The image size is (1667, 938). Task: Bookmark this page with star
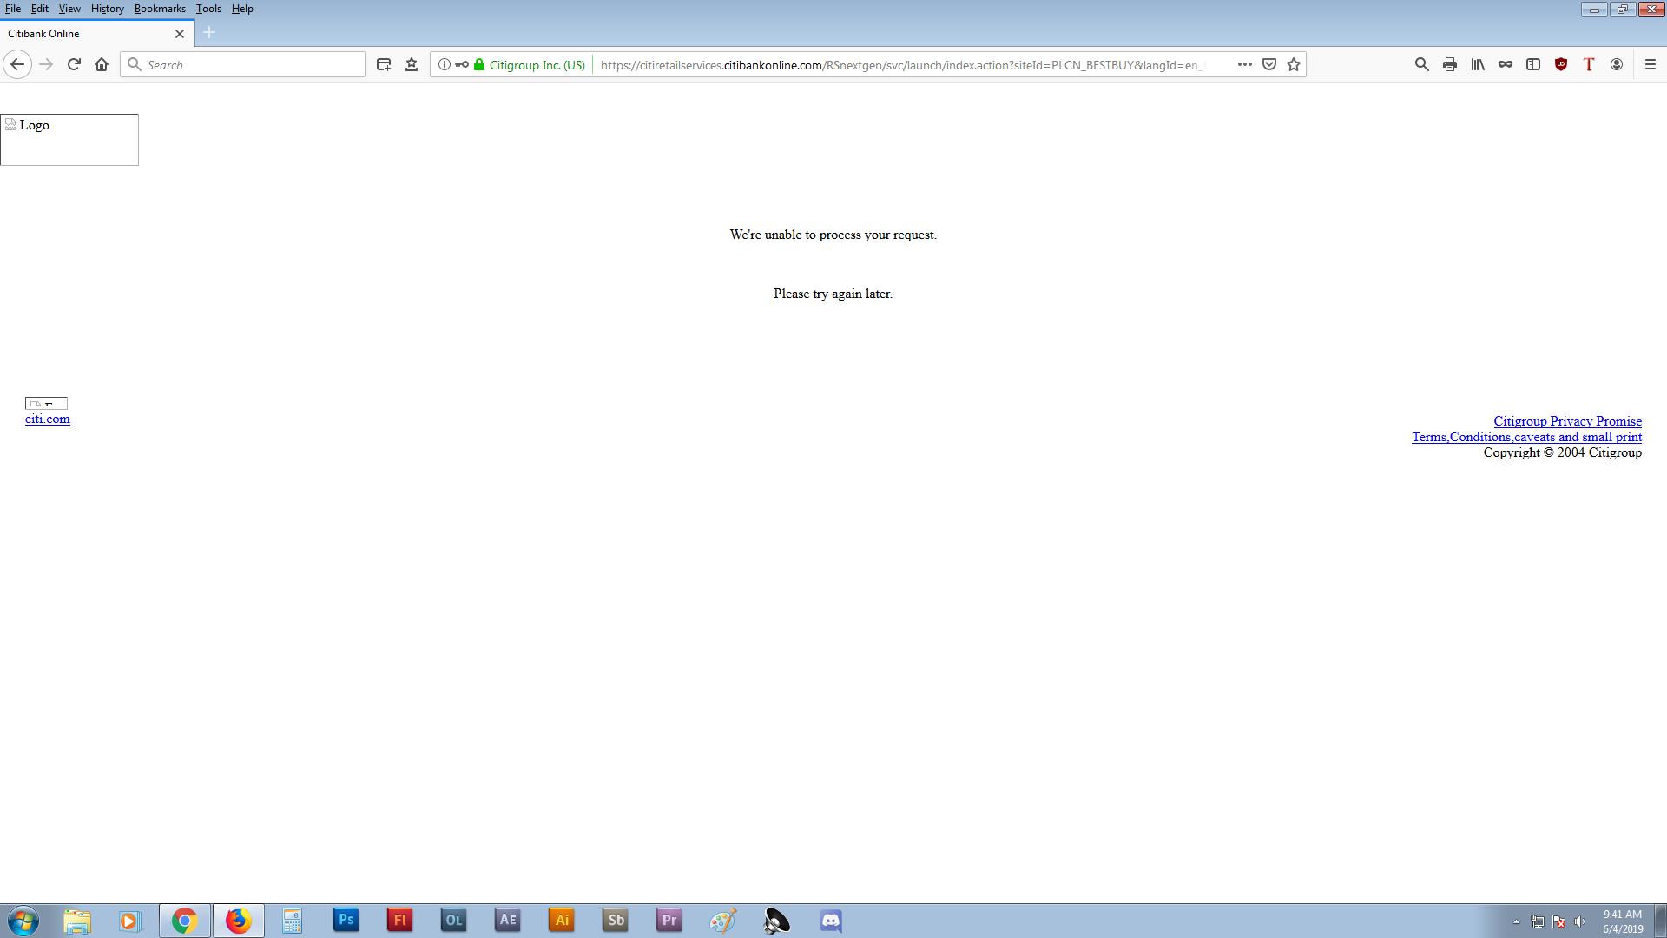click(x=1294, y=64)
